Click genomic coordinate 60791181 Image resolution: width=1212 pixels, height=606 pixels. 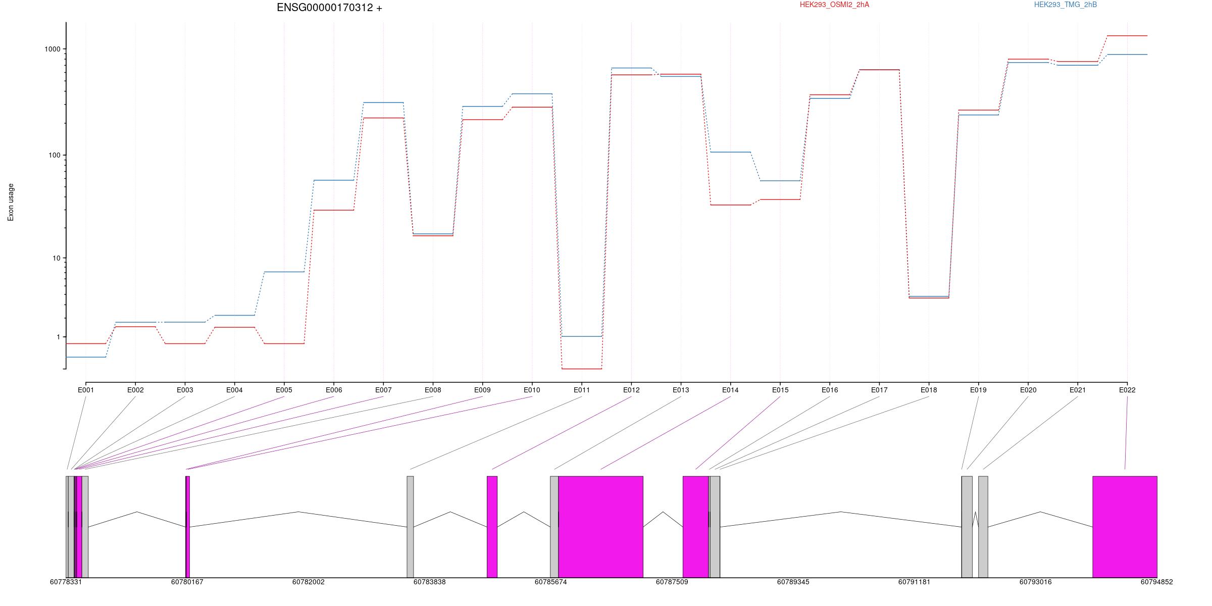[x=914, y=582]
